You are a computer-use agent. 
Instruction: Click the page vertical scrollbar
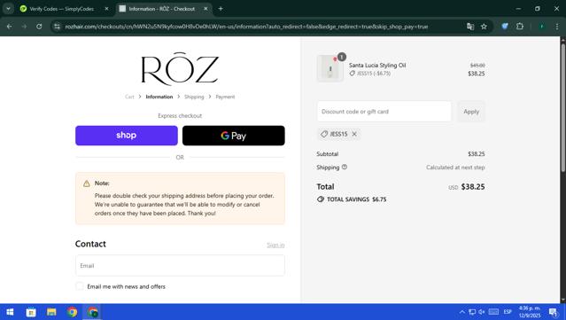coord(562,108)
